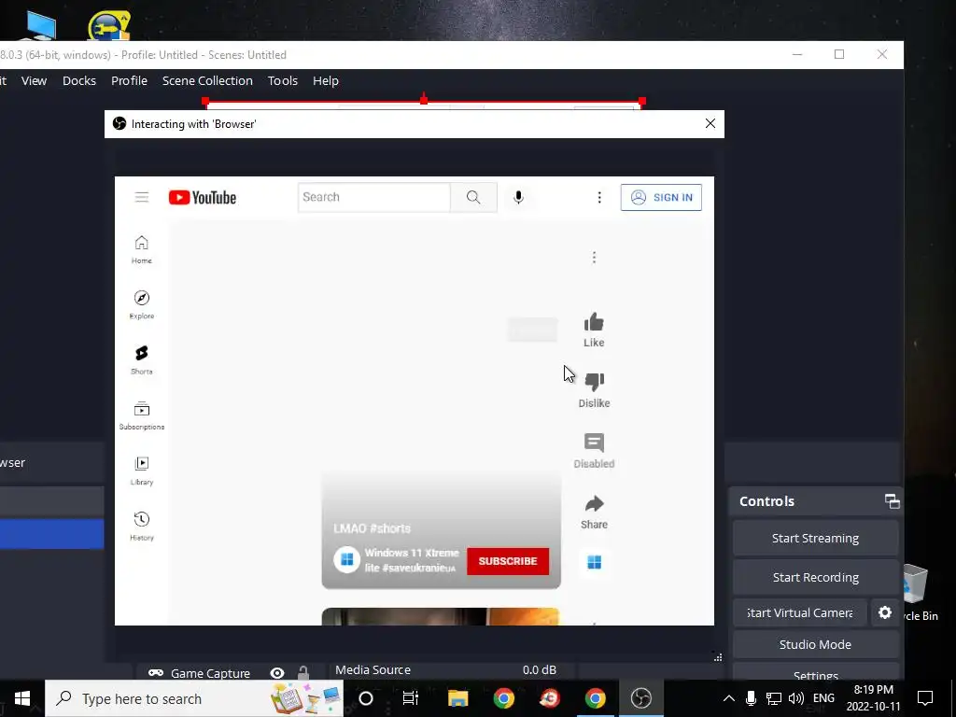
Task: Start voice search with microphone icon
Action: [x=518, y=197]
